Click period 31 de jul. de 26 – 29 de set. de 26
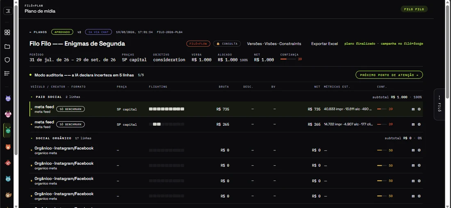Viewport: 451px width, 208px height. coord(73,60)
